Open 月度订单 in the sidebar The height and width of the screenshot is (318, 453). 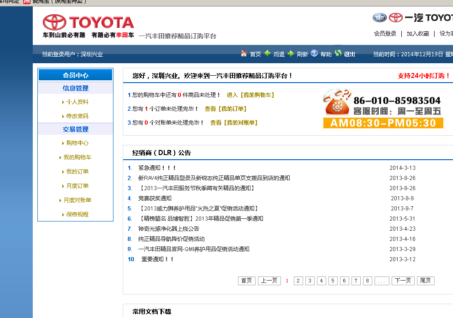click(x=77, y=186)
